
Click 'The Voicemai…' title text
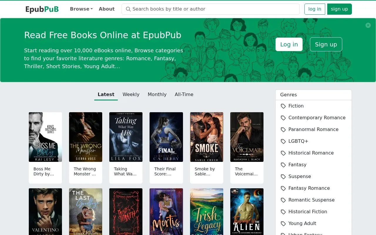pyautogui.click(x=246, y=171)
